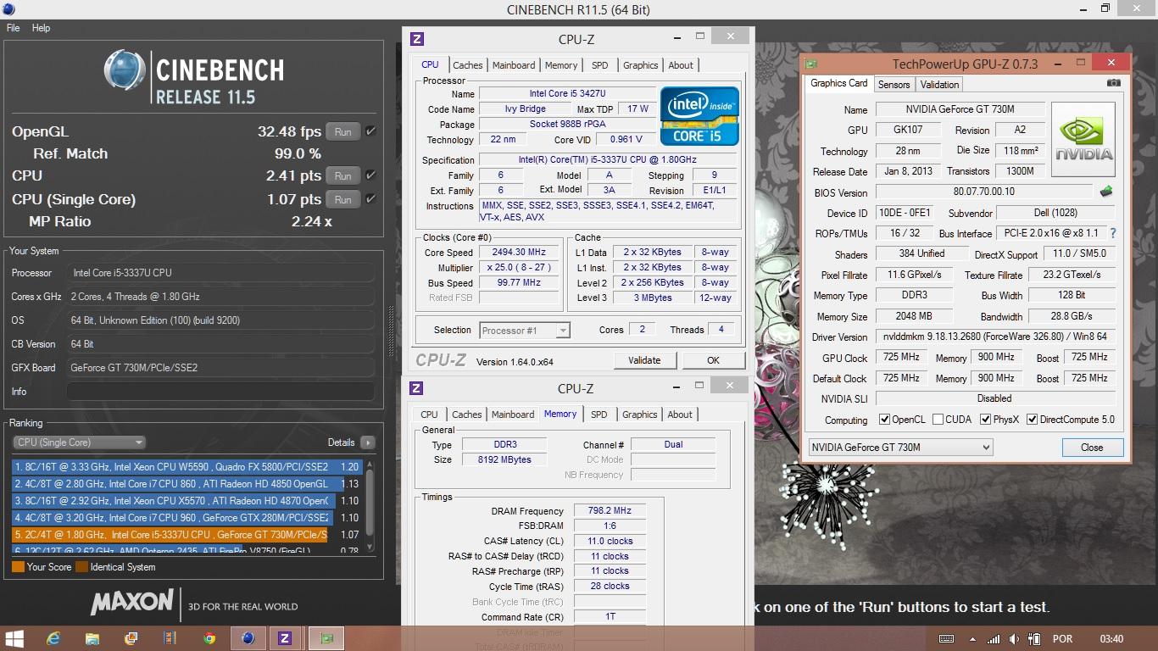Image resolution: width=1158 pixels, height=651 pixels.
Task: Toggle the OpenGL test checkbox in Cinebench
Action: (370, 131)
